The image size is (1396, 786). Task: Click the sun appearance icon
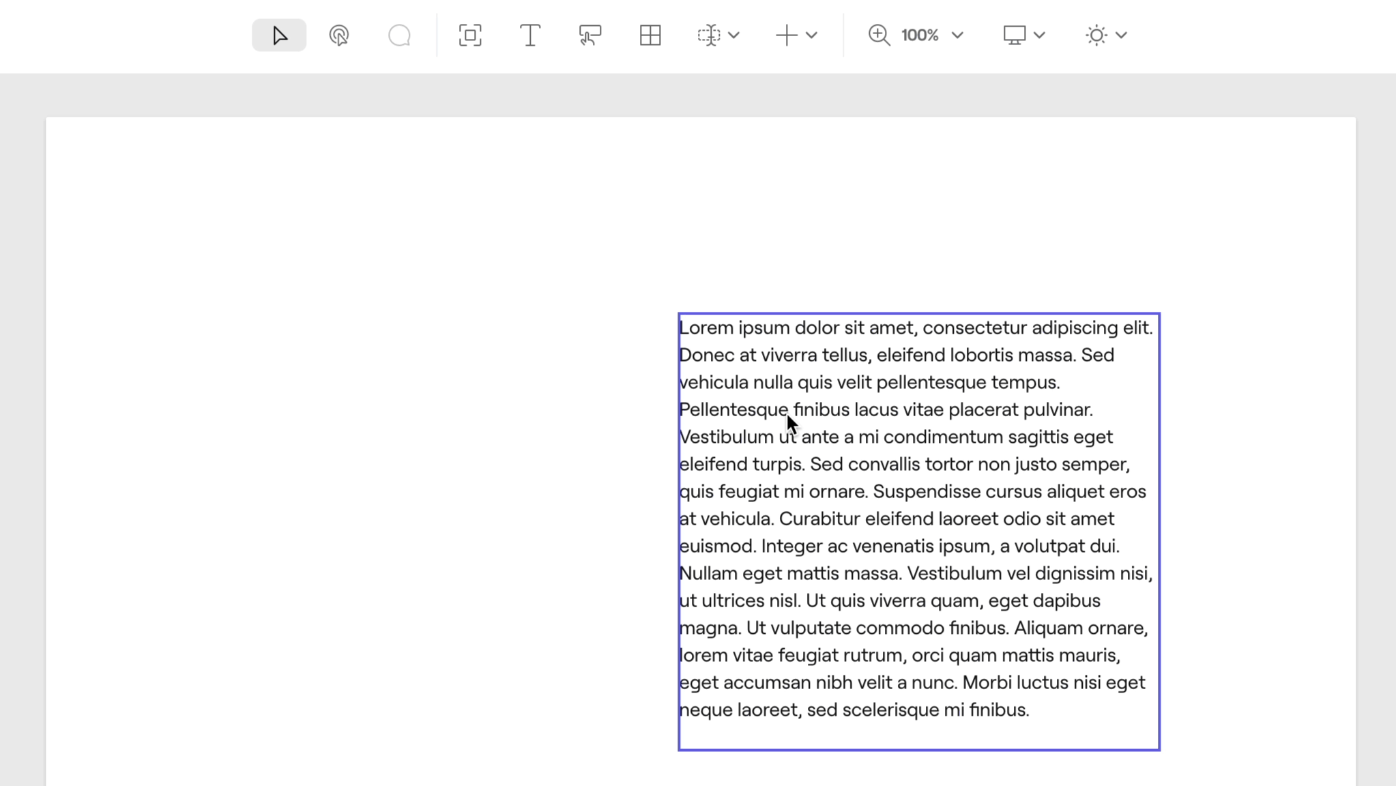[x=1096, y=35]
